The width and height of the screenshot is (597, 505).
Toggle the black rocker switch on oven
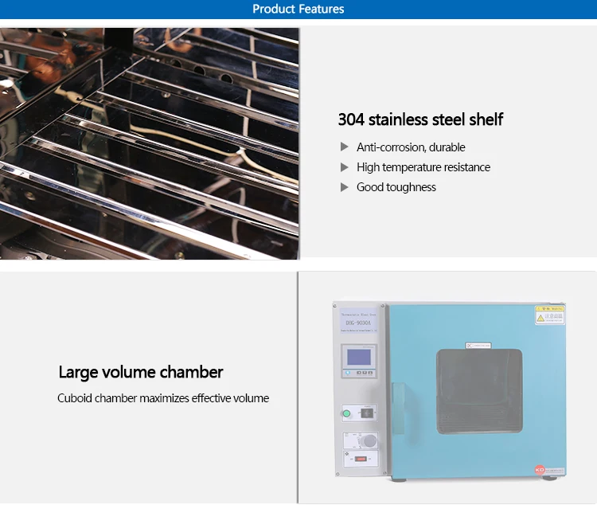coord(365,413)
